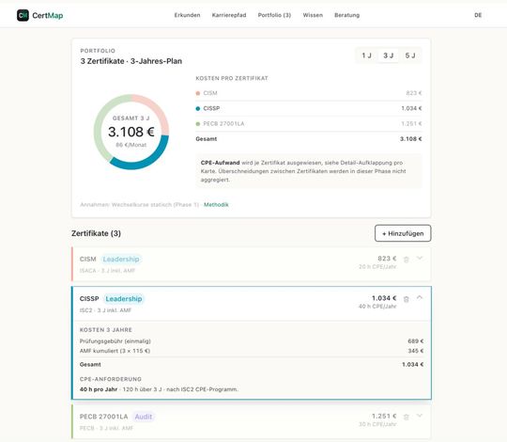Expand the CISM certificate details

point(420,258)
